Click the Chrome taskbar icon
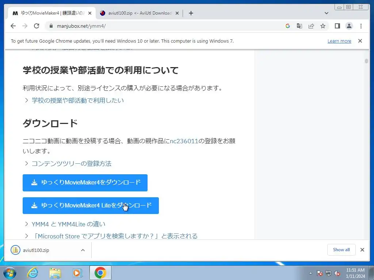Image resolution: width=374 pixels, height=280 pixels. pyautogui.click(x=100, y=273)
